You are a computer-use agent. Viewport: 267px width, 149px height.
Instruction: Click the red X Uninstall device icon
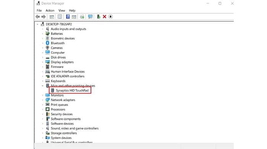pos(105,16)
